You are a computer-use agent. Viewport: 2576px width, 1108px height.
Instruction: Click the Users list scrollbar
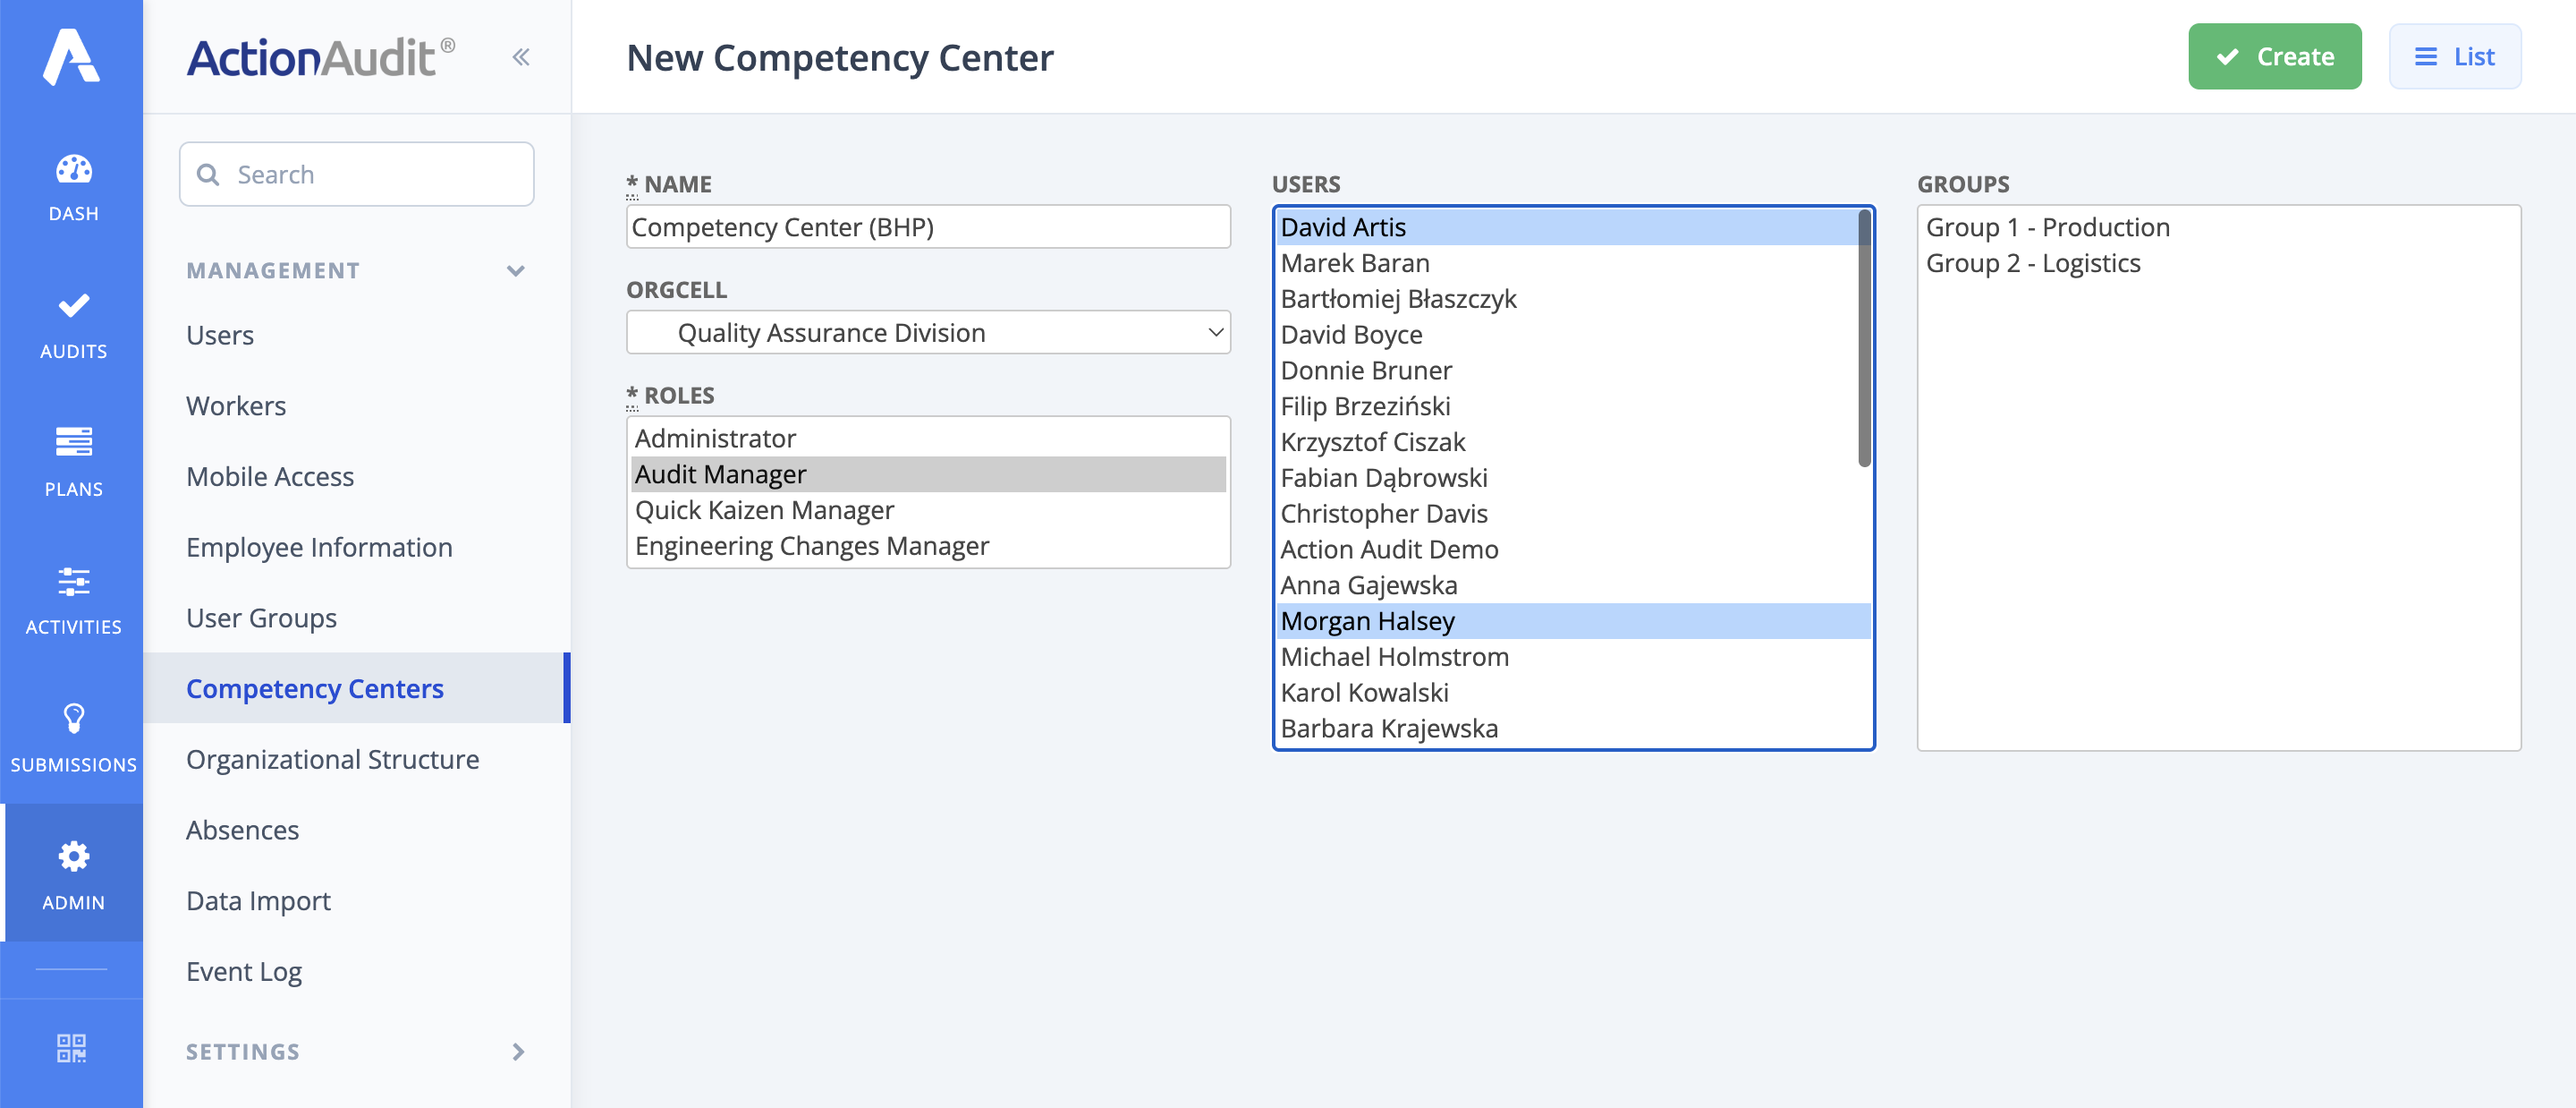[1864, 338]
